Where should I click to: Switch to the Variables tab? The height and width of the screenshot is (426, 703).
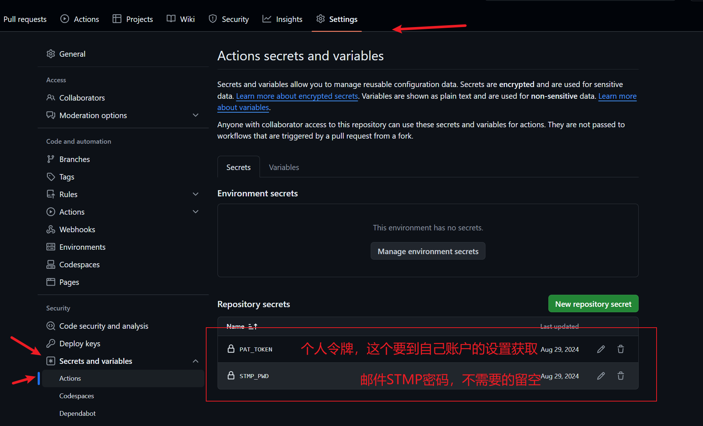click(284, 167)
